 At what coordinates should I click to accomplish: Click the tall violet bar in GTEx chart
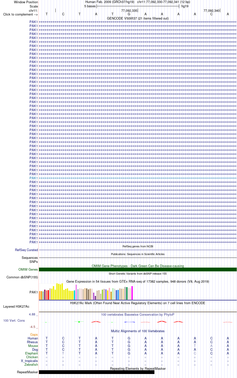(76, 292)
